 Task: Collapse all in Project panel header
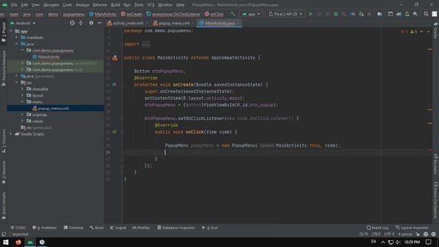(x=81, y=23)
